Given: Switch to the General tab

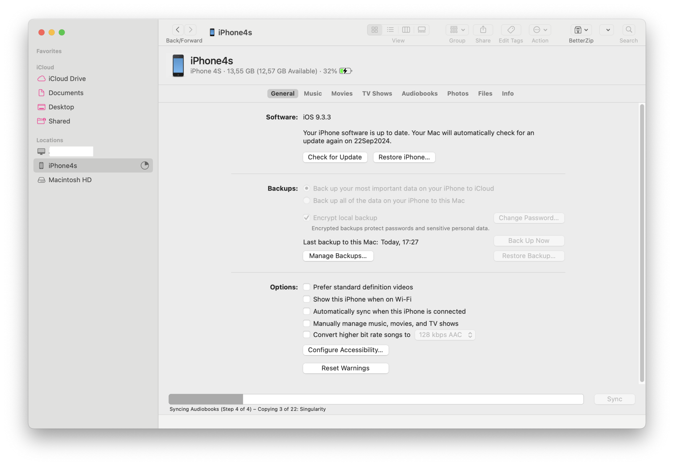Looking at the screenshot, I should click(x=282, y=93).
